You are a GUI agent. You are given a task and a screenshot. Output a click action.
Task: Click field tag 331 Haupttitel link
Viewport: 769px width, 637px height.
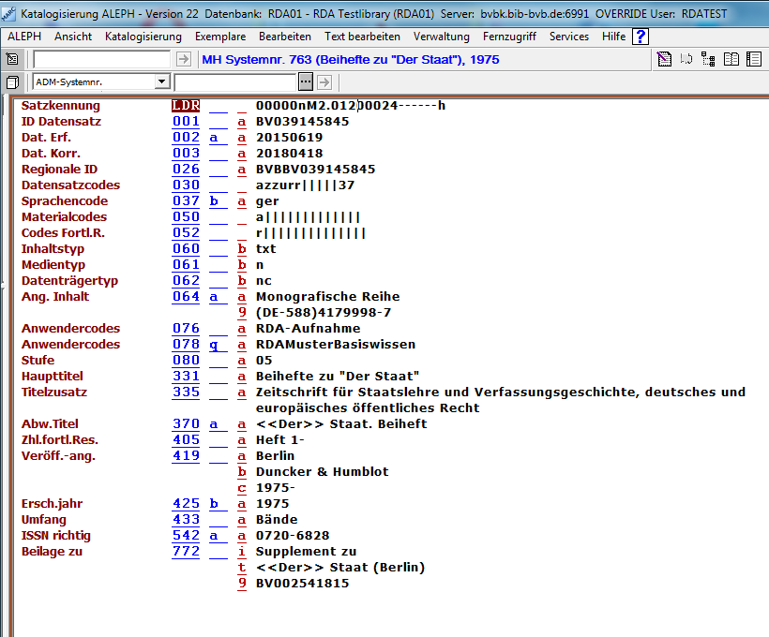tap(186, 376)
